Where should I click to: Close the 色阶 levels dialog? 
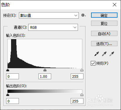(115, 5)
